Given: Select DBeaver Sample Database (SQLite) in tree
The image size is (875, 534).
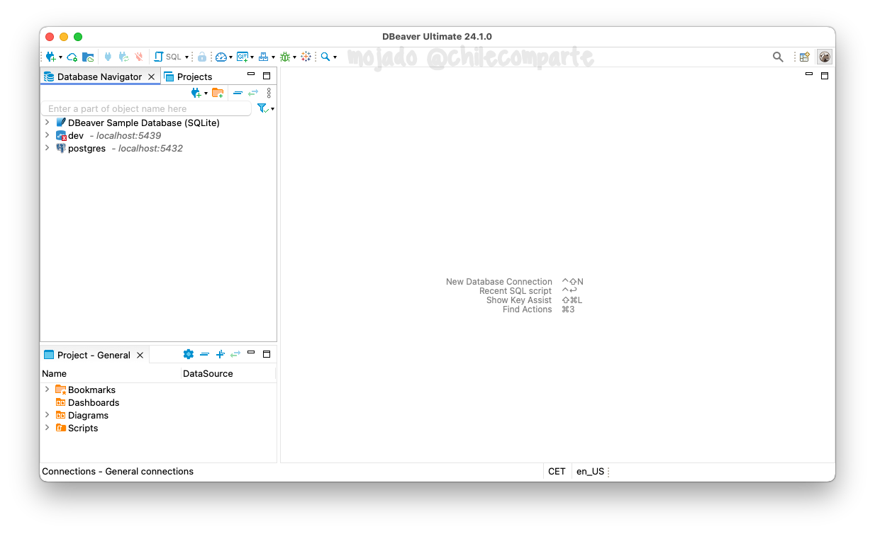Looking at the screenshot, I should coord(138,123).
